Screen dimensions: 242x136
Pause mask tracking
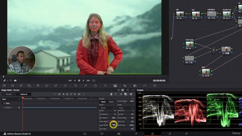[67, 94]
